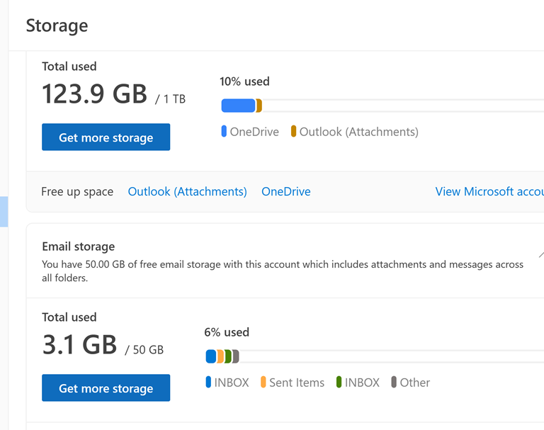Click Get more storage under 3.1 GB
This screenshot has width=544, height=430.
click(106, 388)
